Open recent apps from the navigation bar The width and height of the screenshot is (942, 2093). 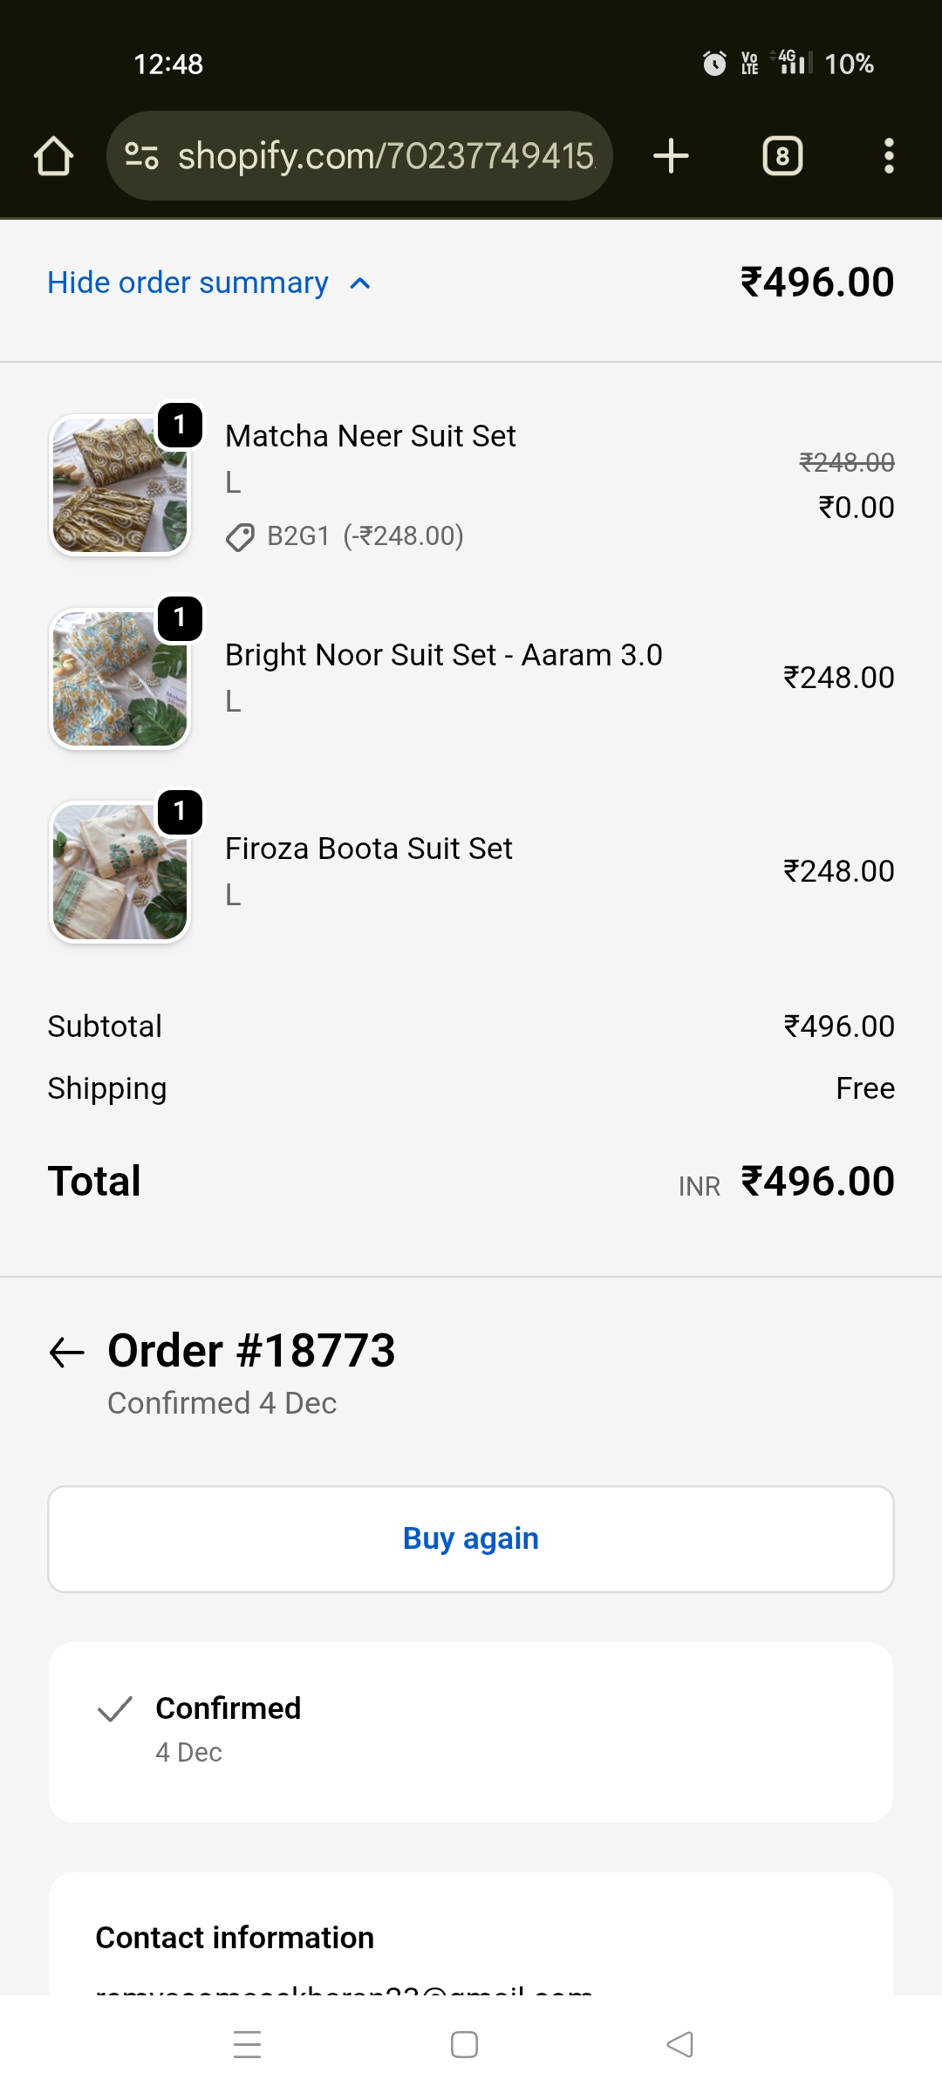[248, 2044]
